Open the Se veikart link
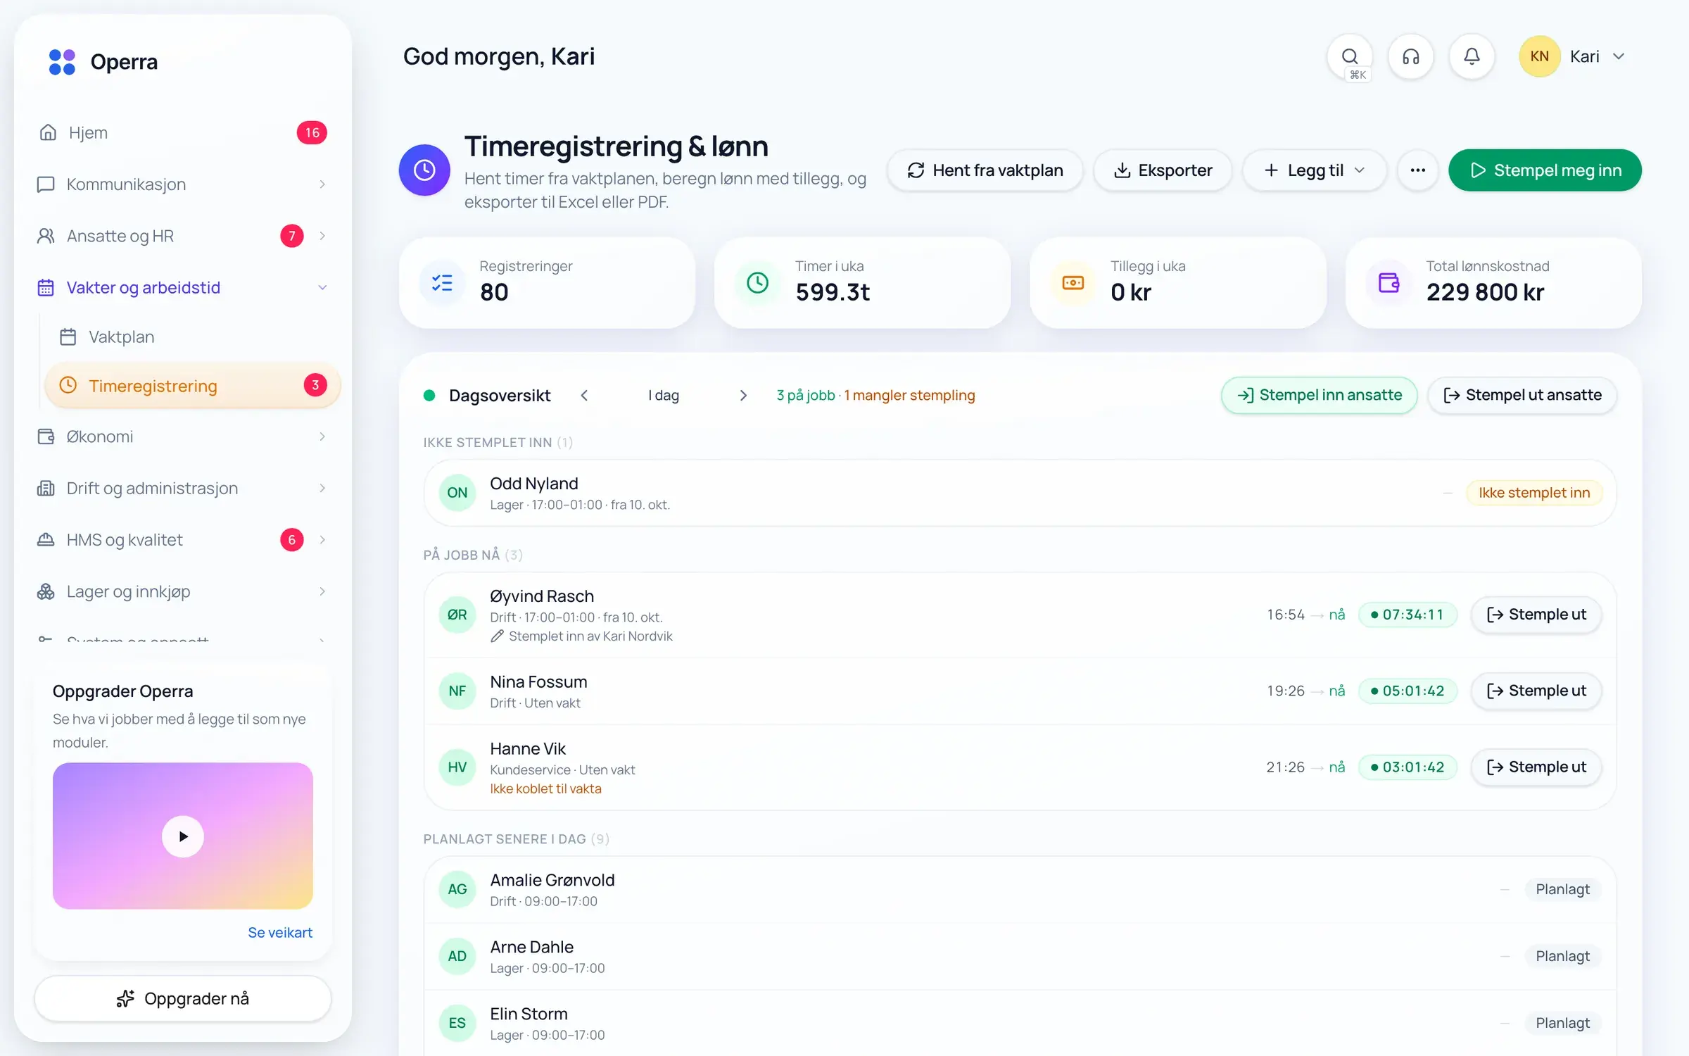This screenshot has height=1056, width=1689. pos(280,933)
